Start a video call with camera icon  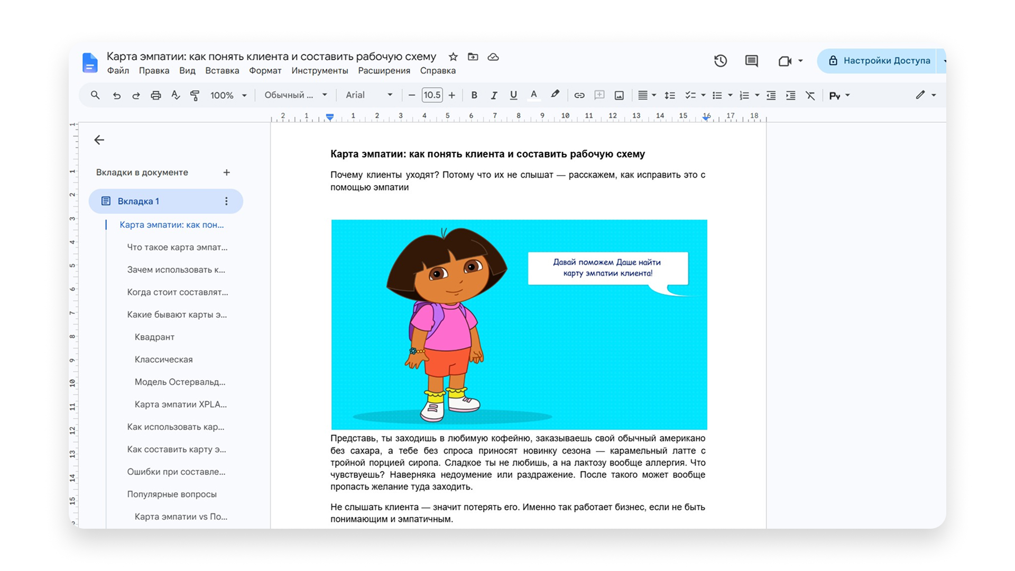pyautogui.click(x=785, y=61)
